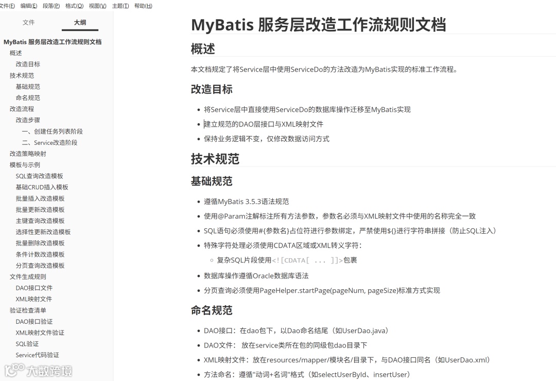This screenshot has height=381, width=556.
Task: Open the 段落(P) menu
Action: [51, 6]
